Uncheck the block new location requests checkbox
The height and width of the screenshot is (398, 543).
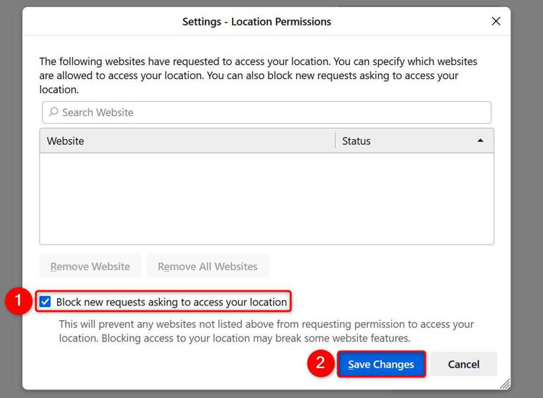(x=45, y=302)
